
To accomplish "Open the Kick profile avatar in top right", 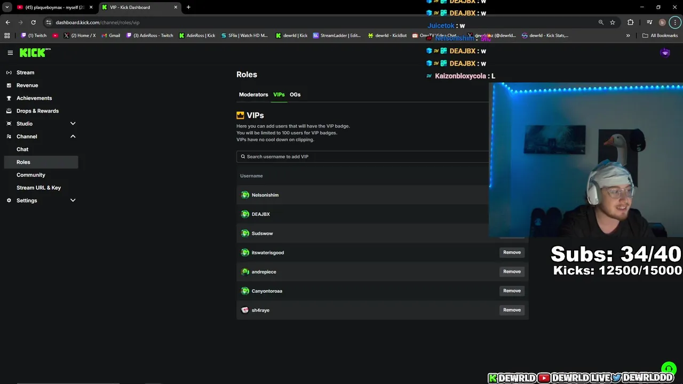I will pyautogui.click(x=665, y=53).
